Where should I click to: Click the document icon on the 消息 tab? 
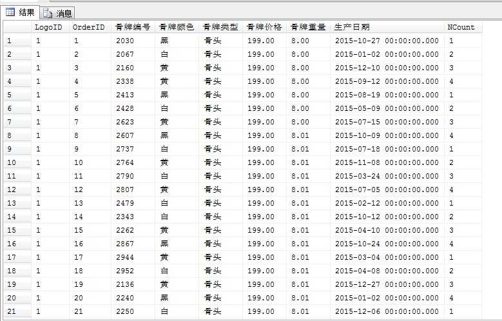(48, 13)
